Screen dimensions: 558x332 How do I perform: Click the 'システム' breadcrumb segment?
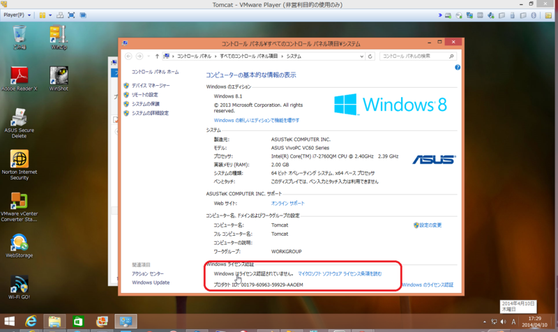coord(294,56)
